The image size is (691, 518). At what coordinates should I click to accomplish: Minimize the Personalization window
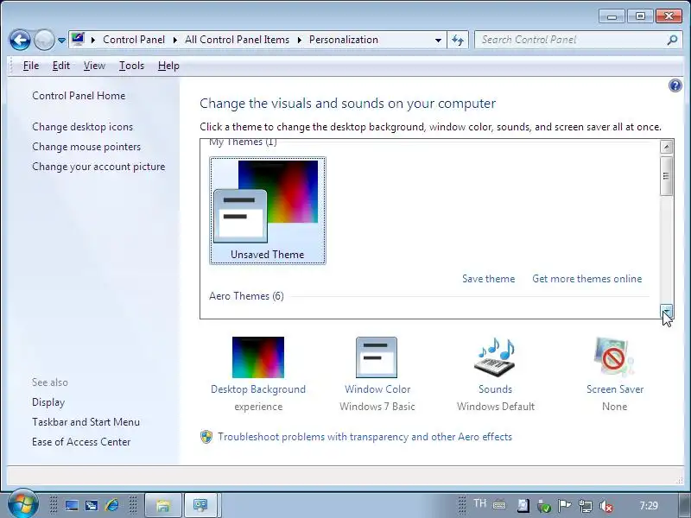click(612, 16)
